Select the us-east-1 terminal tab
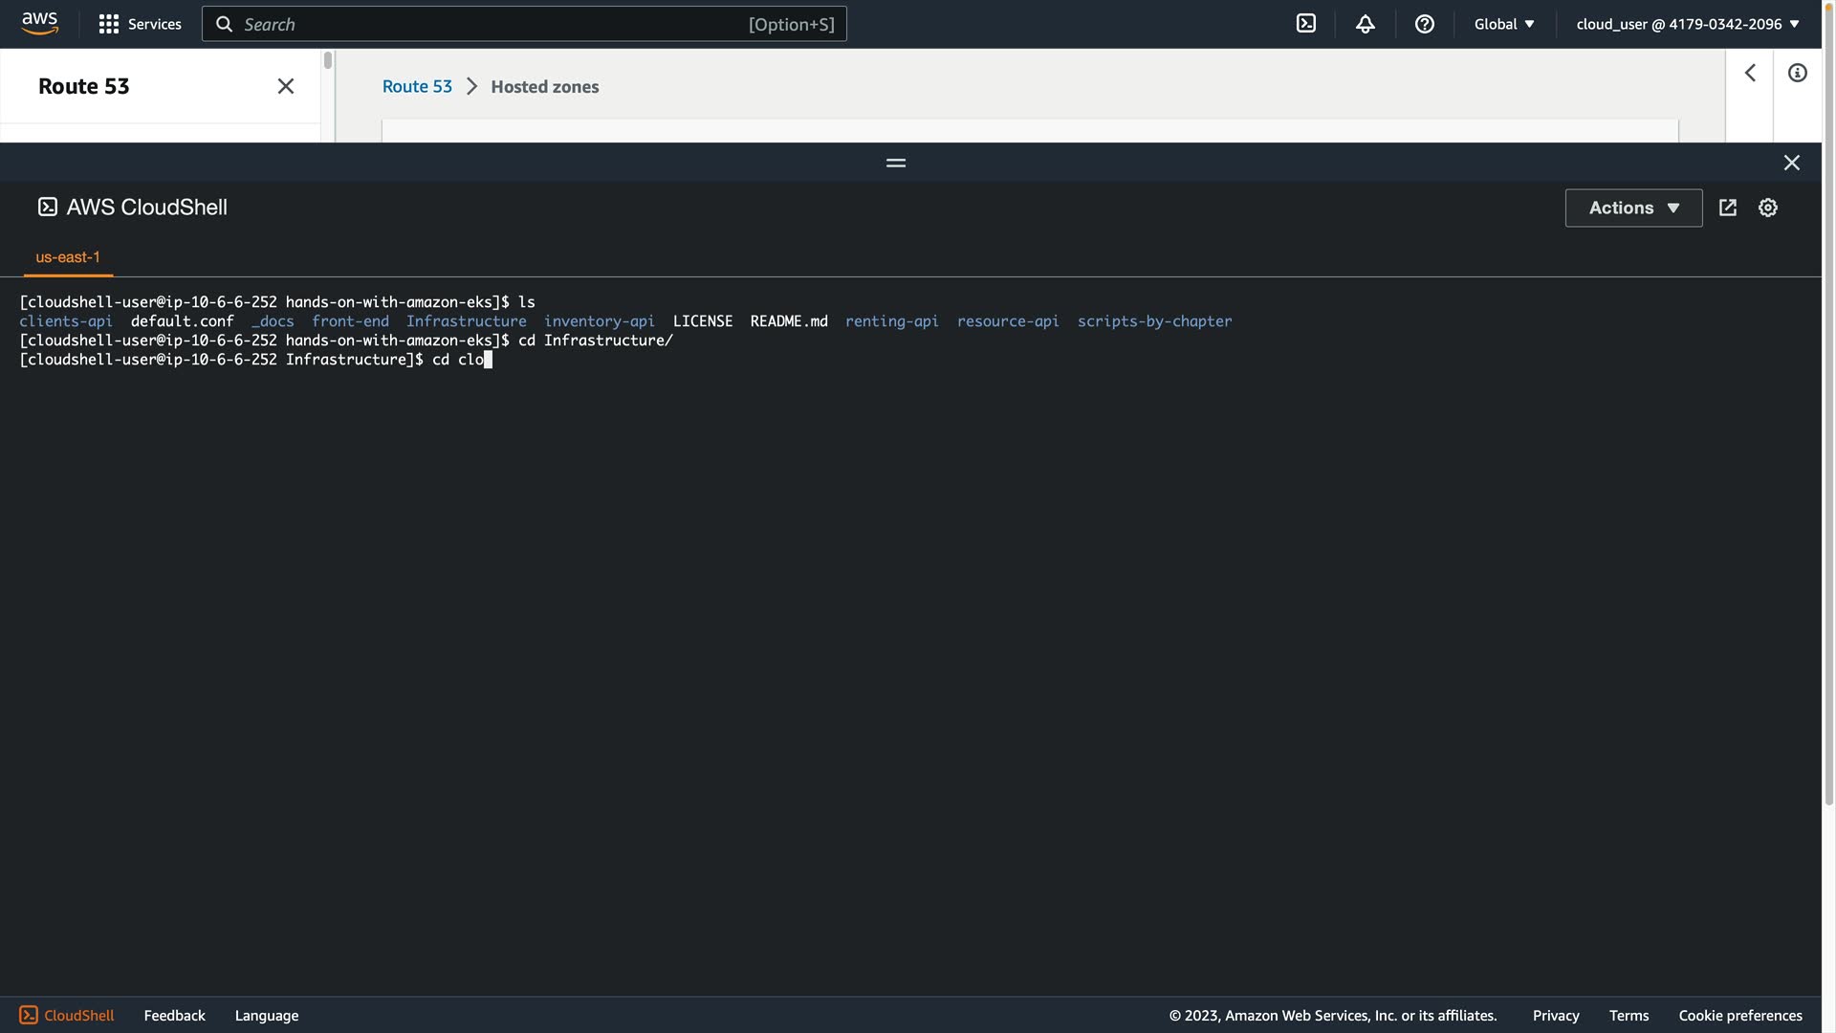Screen dimensions: 1836x1033 (x=68, y=257)
